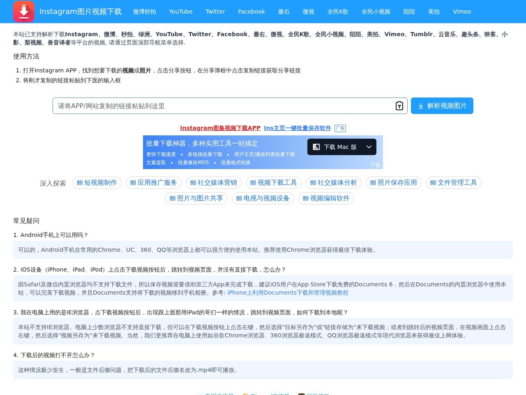The image size is (526, 395).
Task: Click the red download logo icon
Action: [x=24, y=12]
